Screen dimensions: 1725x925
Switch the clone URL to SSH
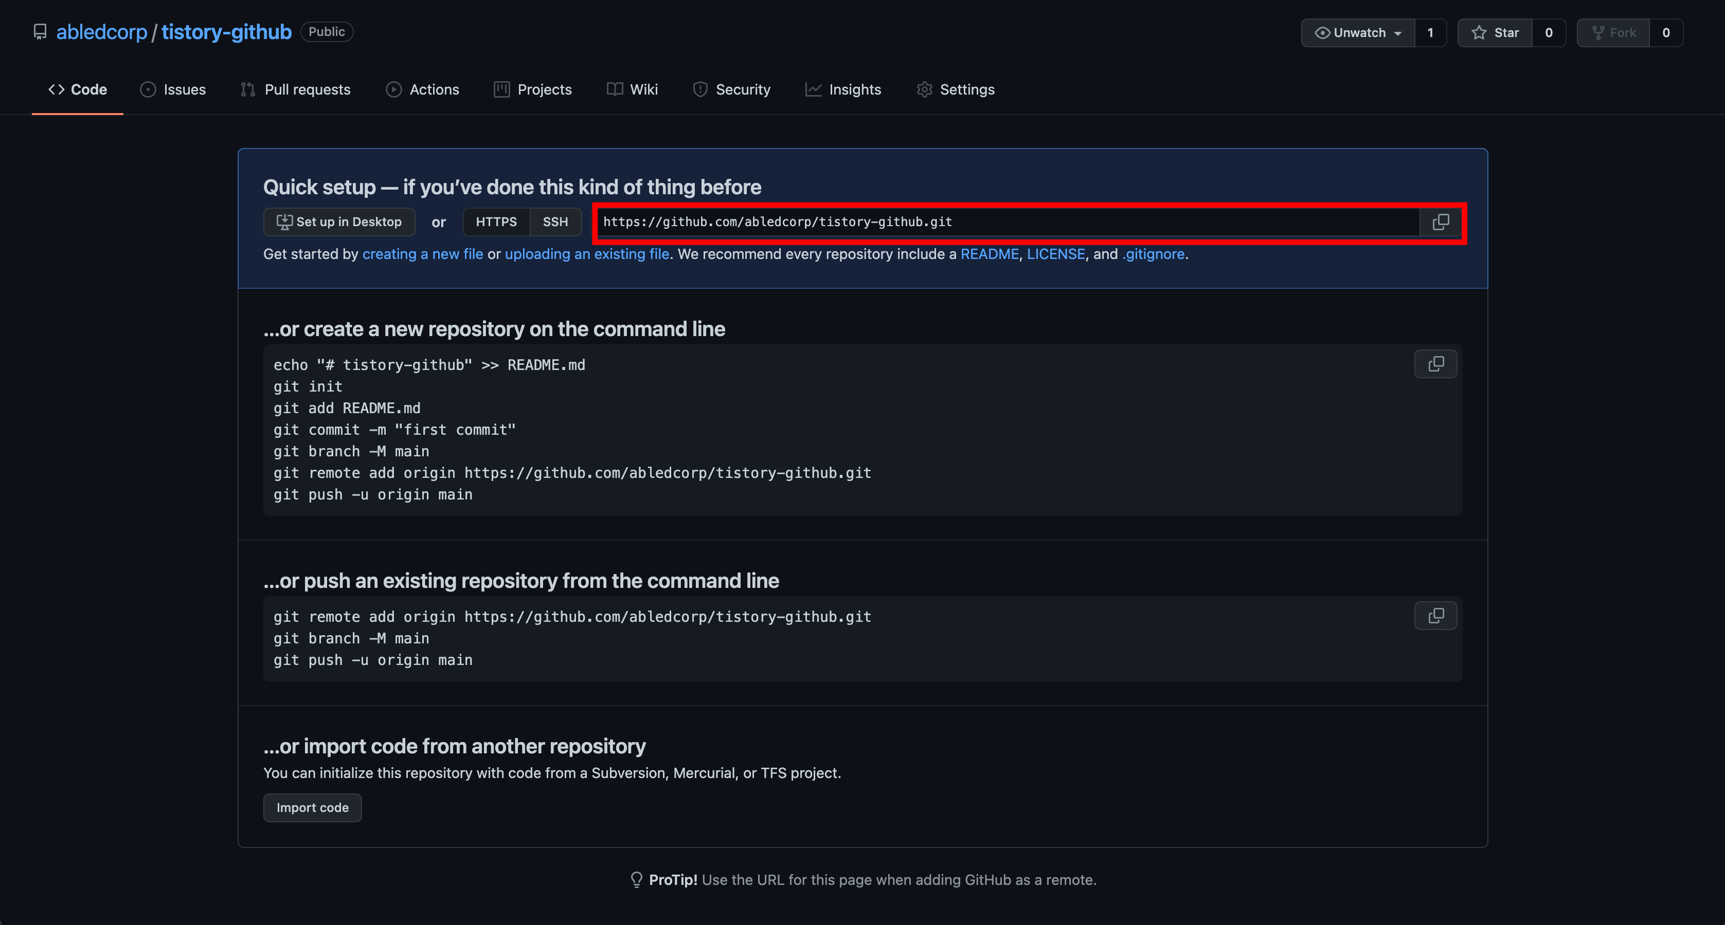(555, 221)
